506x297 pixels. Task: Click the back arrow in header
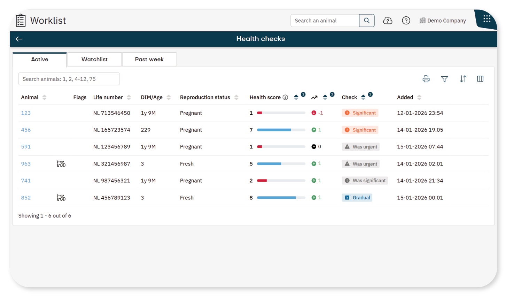(x=19, y=39)
